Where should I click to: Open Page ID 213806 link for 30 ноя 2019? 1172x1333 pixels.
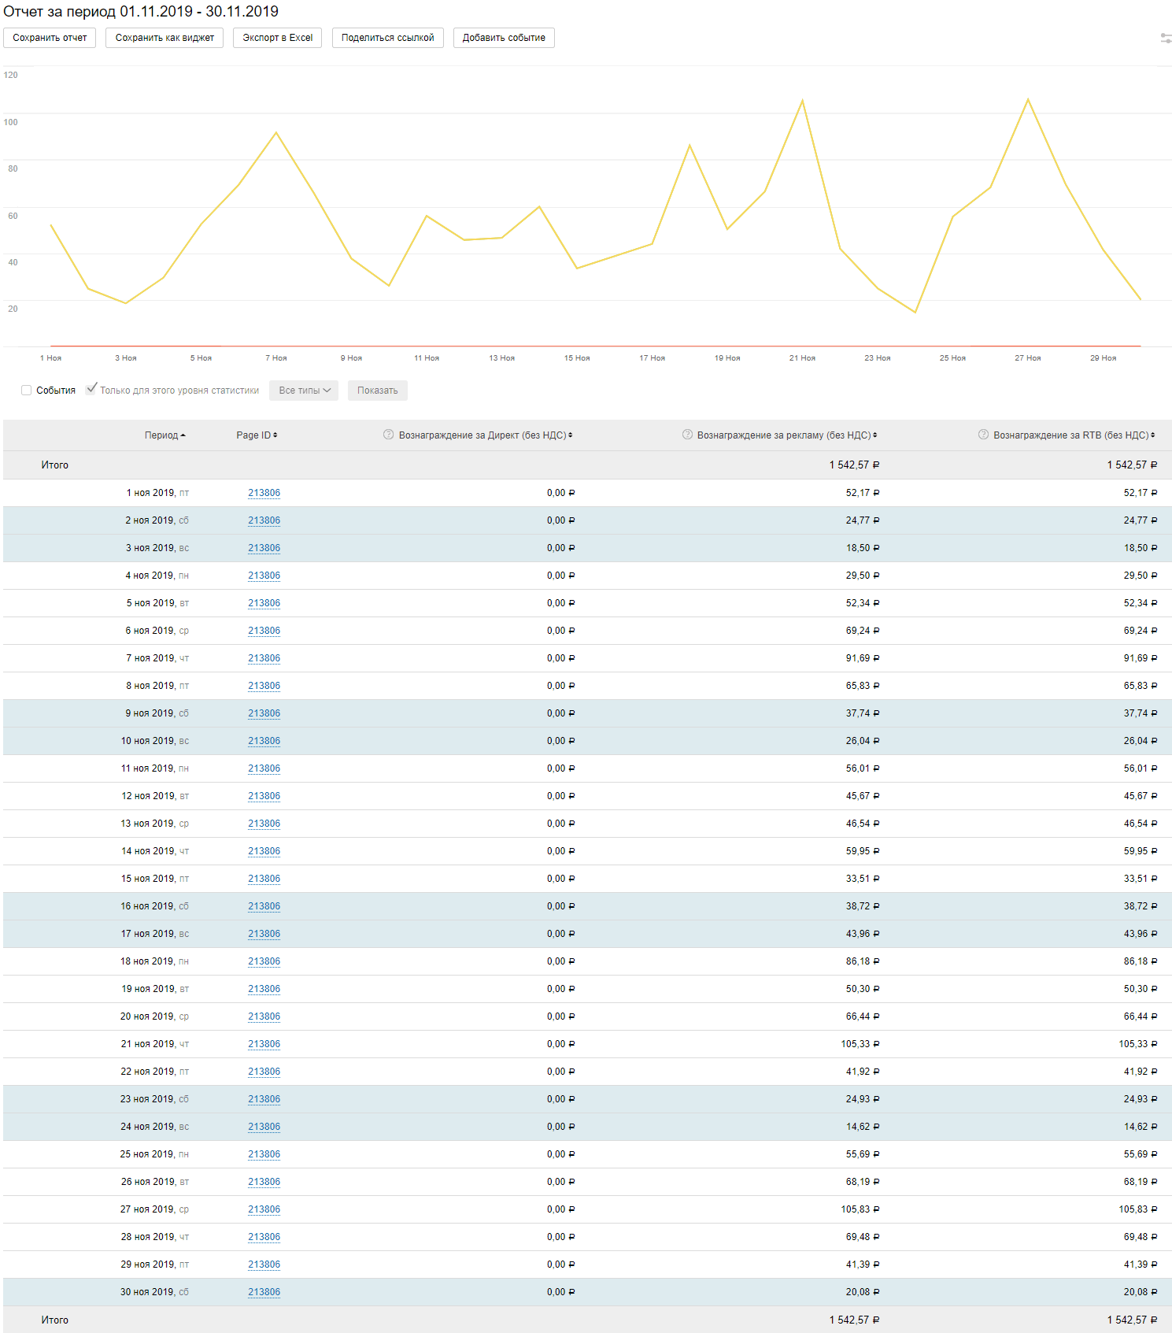tap(264, 1292)
